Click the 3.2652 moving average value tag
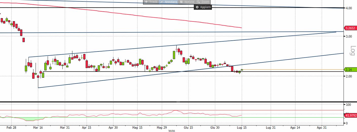This screenshot has width=357, height=132. coord(350,28)
